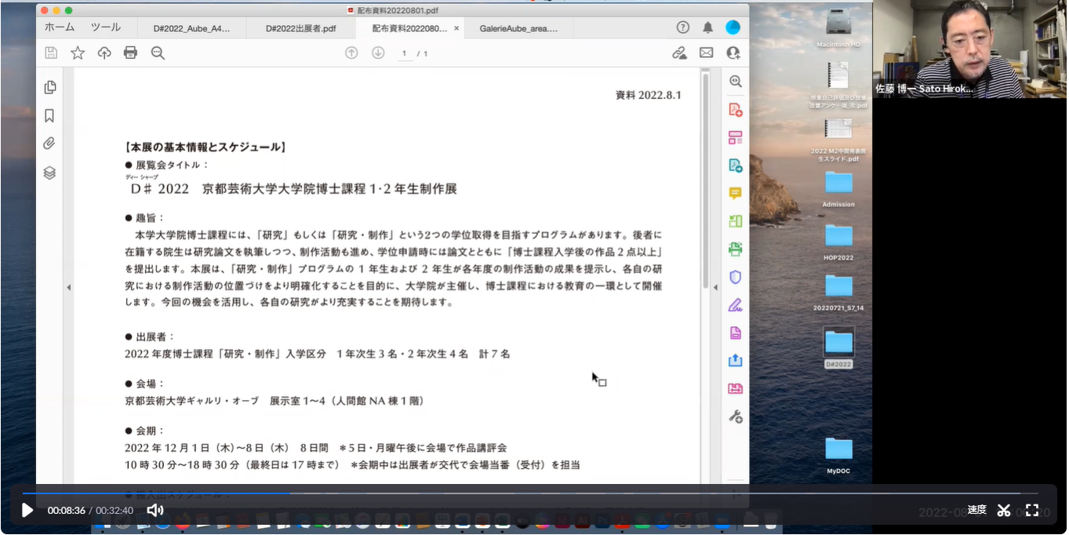Open the bookmarks panel in left sidebar
This screenshot has width=1069, height=535.
pos(49,116)
